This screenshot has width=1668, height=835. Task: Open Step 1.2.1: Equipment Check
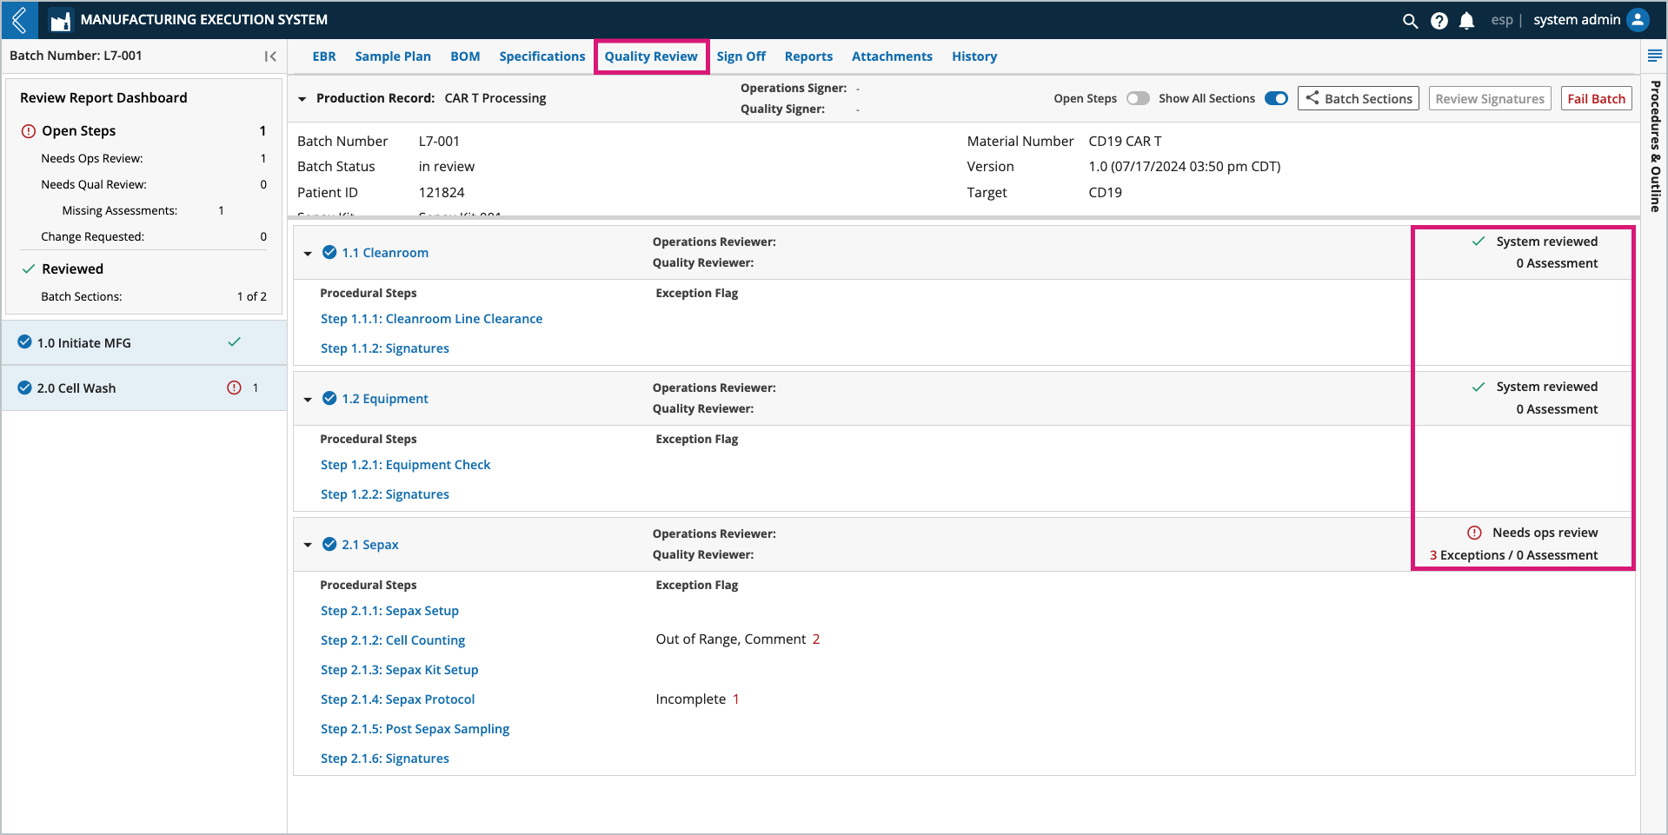[x=405, y=465]
